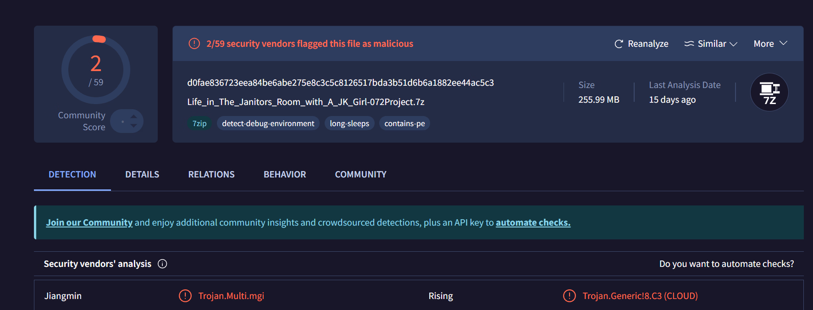Expand the Similar dropdown chevron

[x=733, y=44]
